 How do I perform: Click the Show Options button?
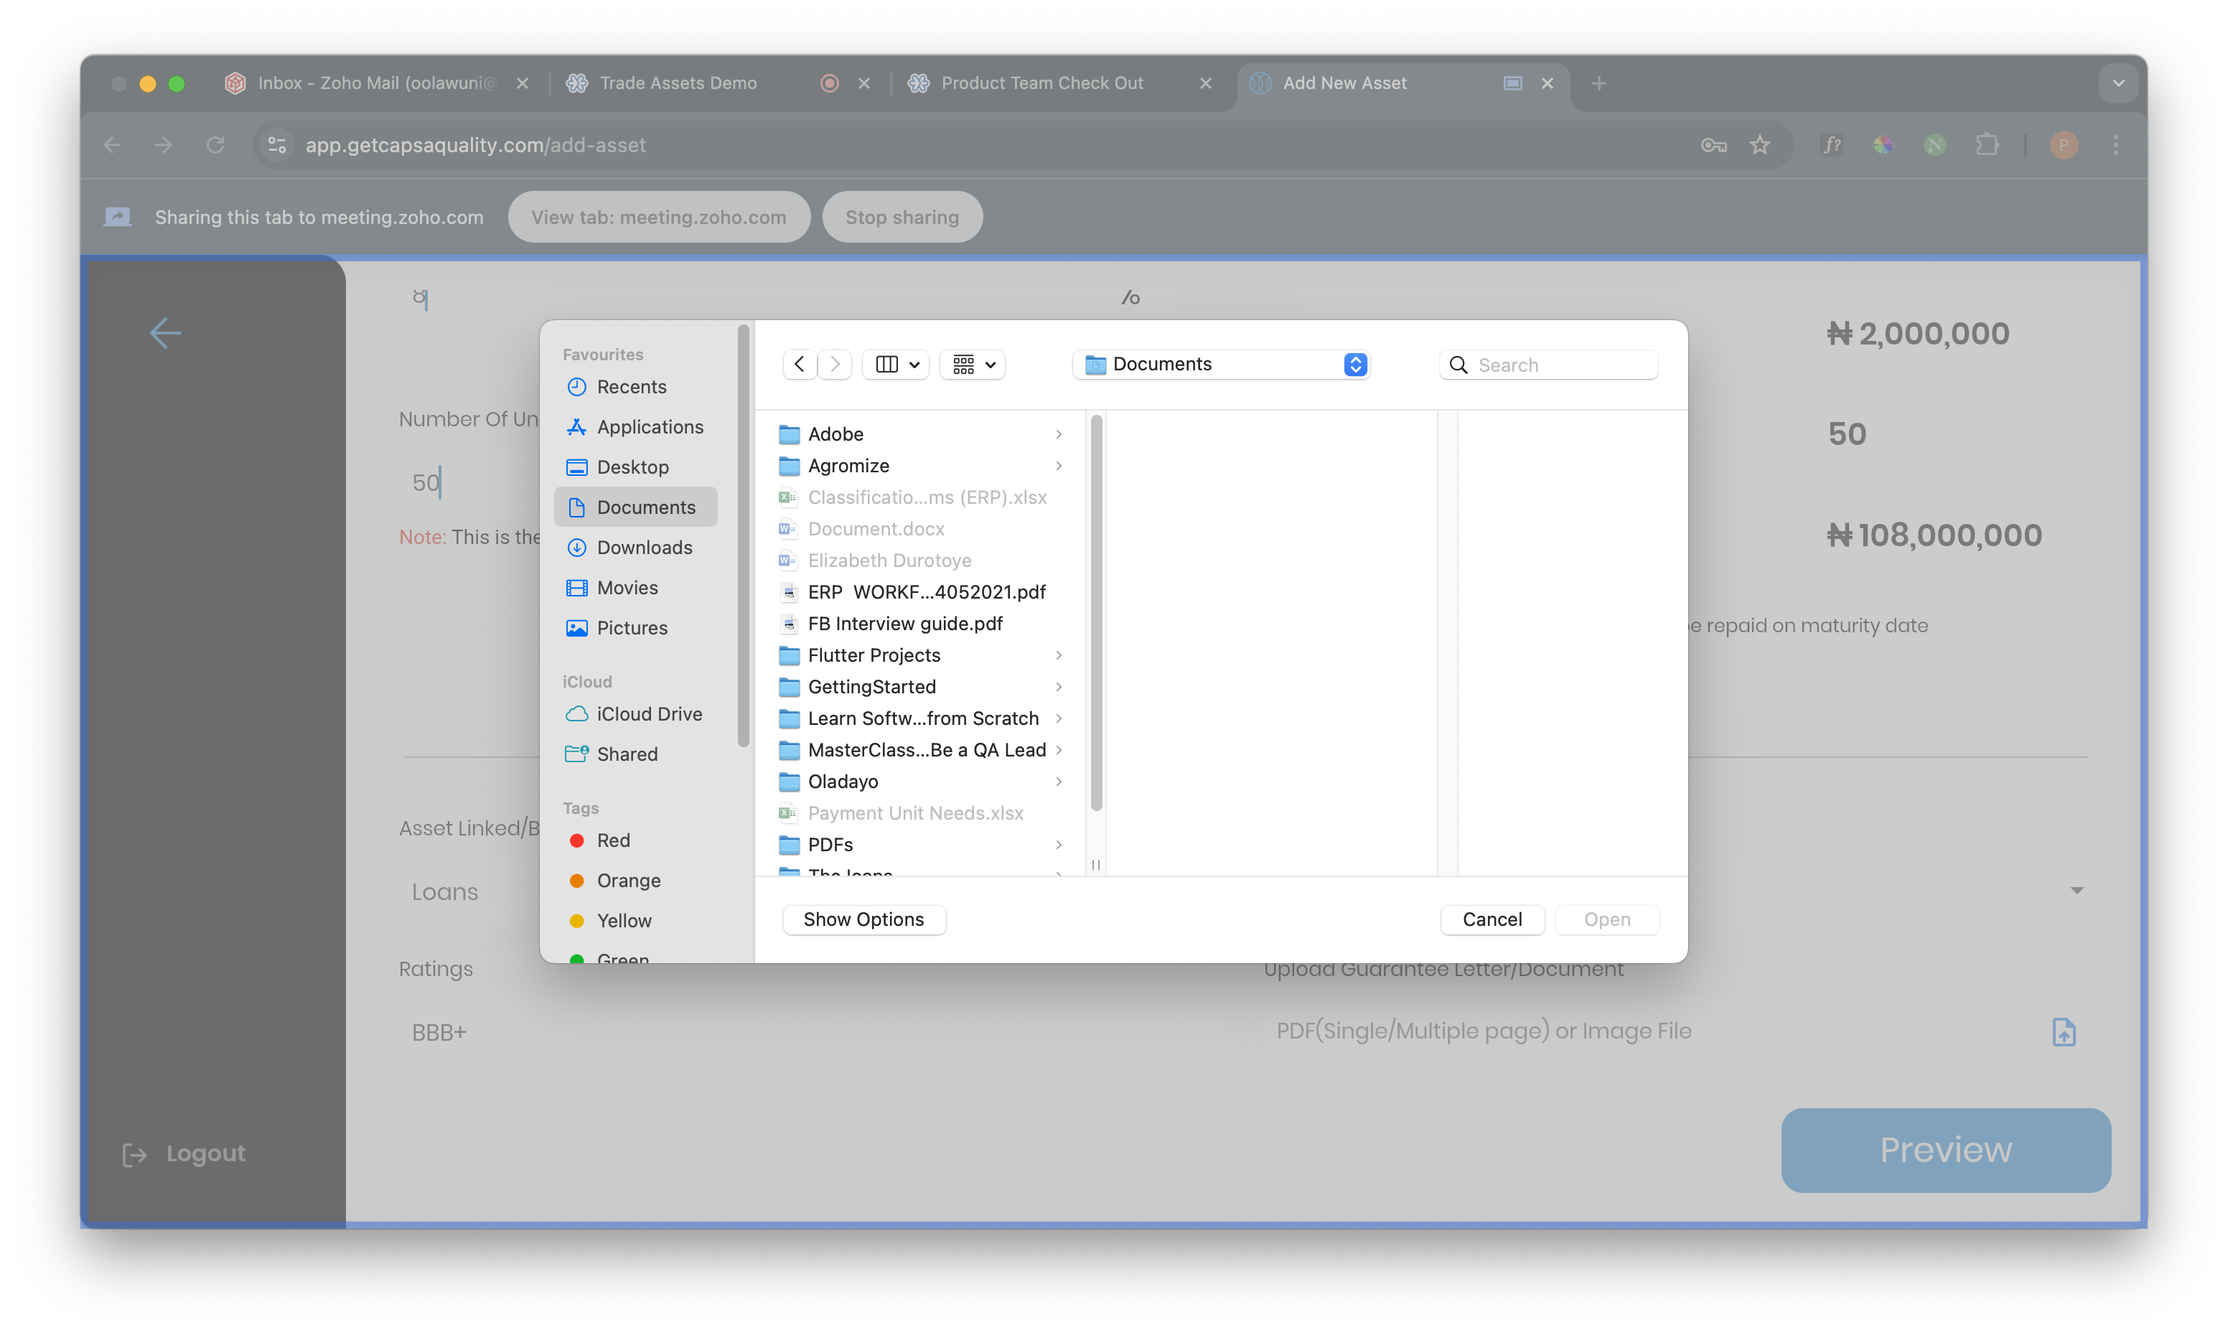pos(863,919)
